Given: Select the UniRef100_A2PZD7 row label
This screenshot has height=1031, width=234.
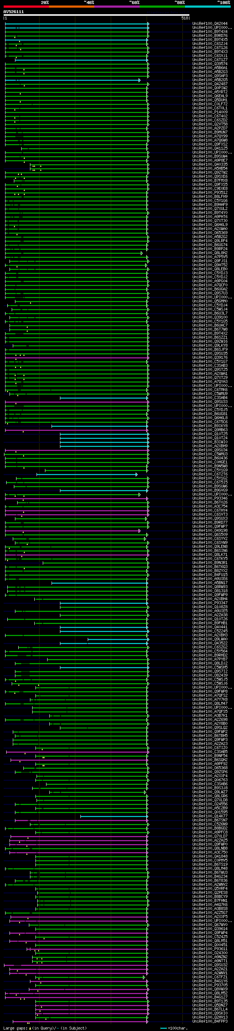Looking at the screenshot, I should coord(210,128).
